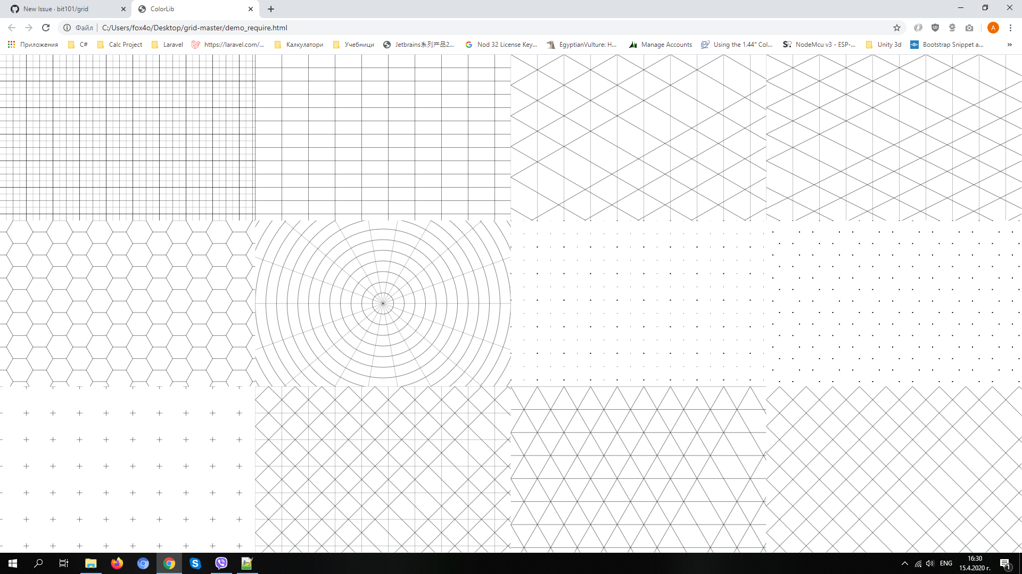Launch Firefox from the taskbar
Image resolution: width=1022 pixels, height=574 pixels.
(117, 563)
